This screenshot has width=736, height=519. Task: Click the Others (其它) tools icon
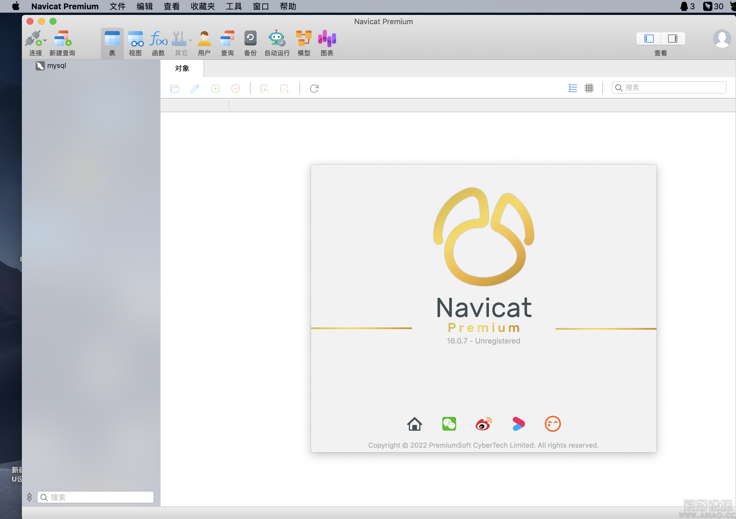(x=179, y=39)
